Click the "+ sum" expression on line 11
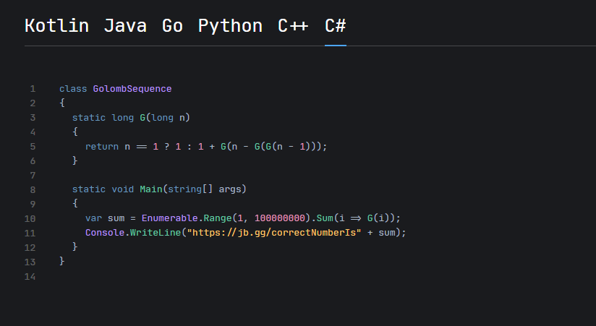The height and width of the screenshot is (326, 596). [x=381, y=233]
